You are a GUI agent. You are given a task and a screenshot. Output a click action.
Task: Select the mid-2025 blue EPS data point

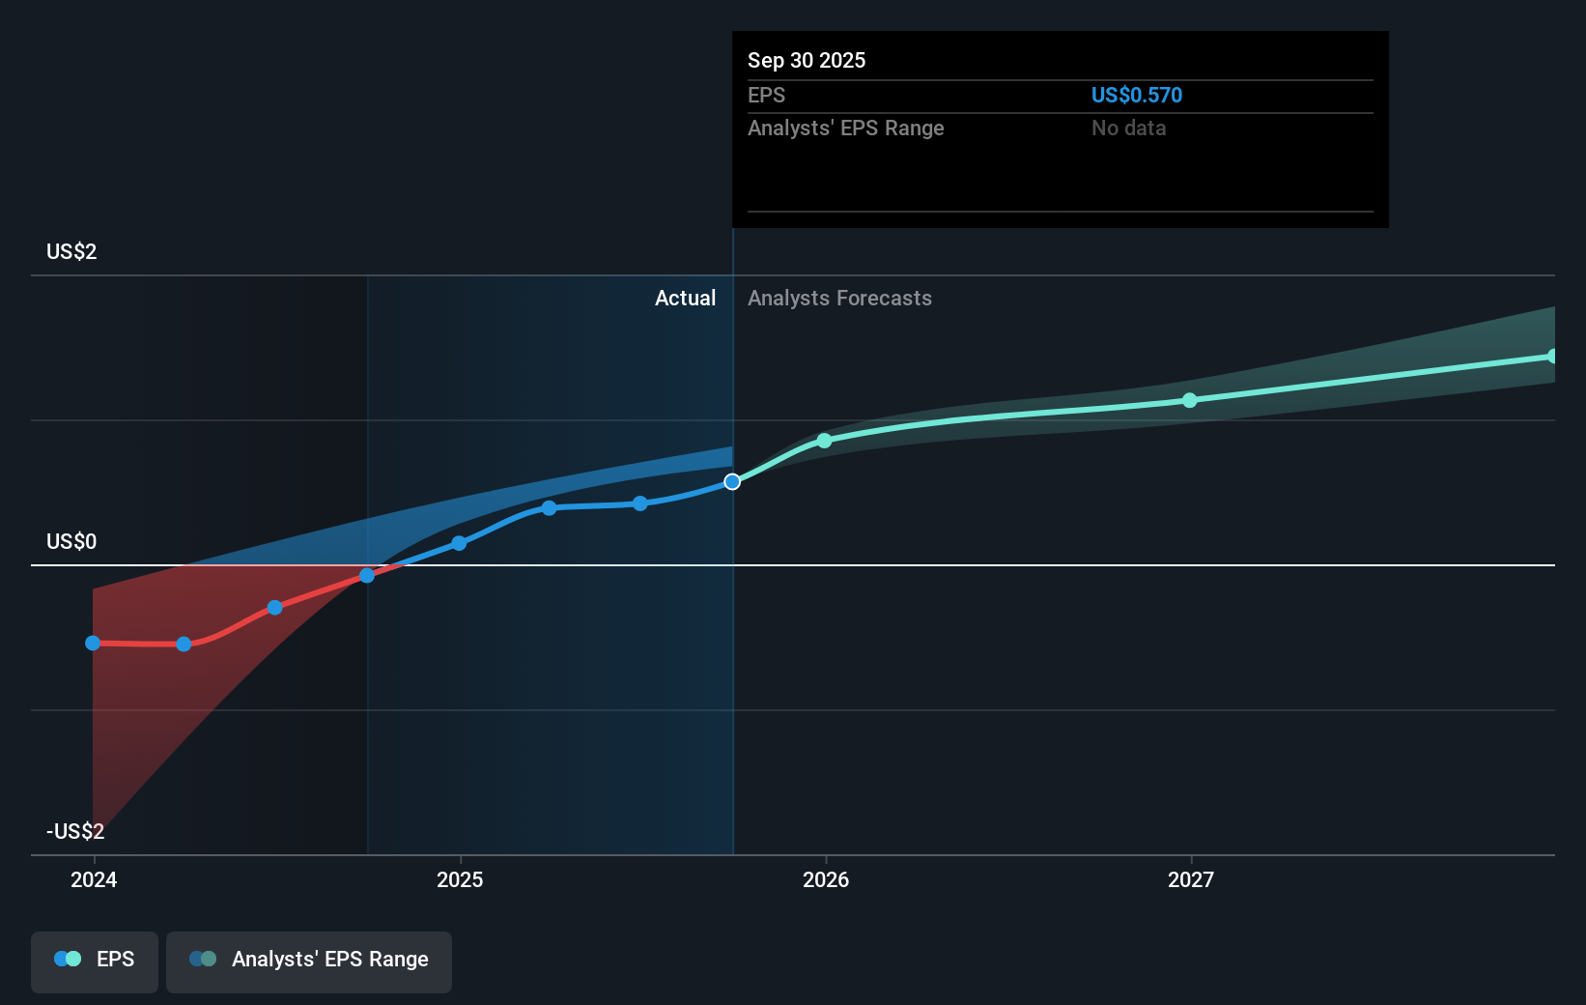tap(550, 507)
